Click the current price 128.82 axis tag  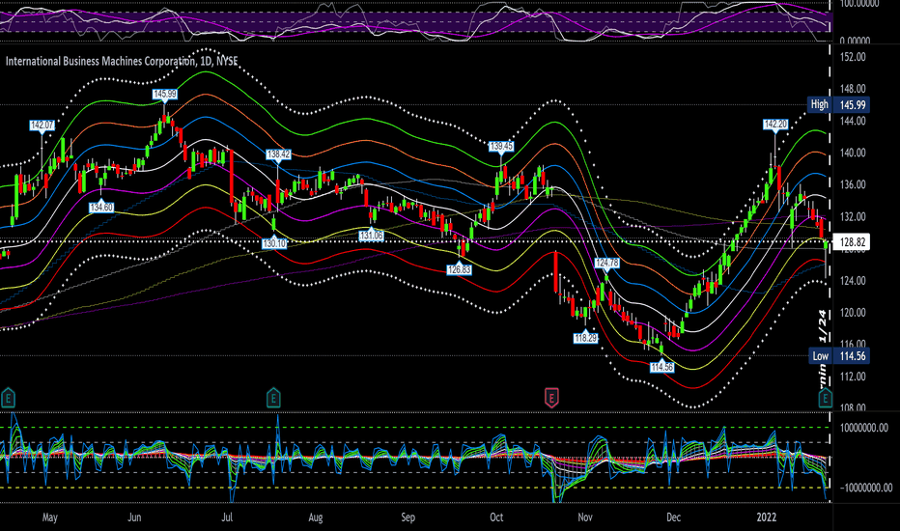pyautogui.click(x=853, y=242)
